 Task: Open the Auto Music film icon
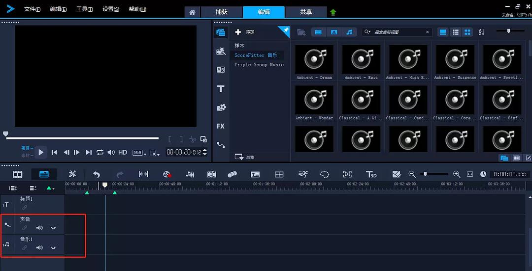click(x=212, y=174)
